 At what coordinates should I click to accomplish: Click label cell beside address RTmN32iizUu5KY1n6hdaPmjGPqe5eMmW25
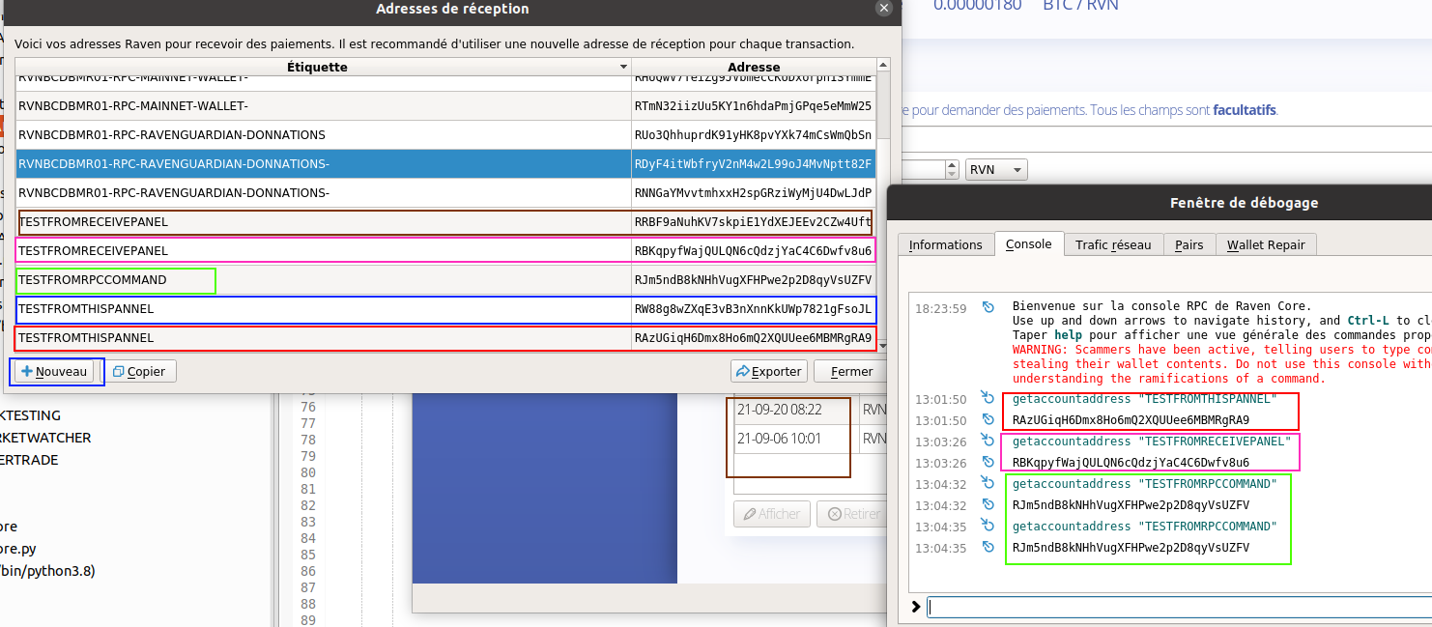(324, 105)
